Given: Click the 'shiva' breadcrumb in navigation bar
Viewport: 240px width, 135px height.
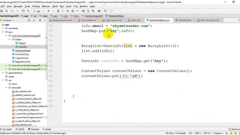Looking at the screenshot, I should pos(76,16).
